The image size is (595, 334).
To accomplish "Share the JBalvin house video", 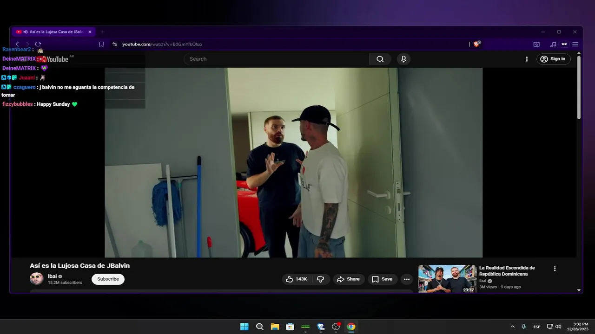I will click(349, 279).
